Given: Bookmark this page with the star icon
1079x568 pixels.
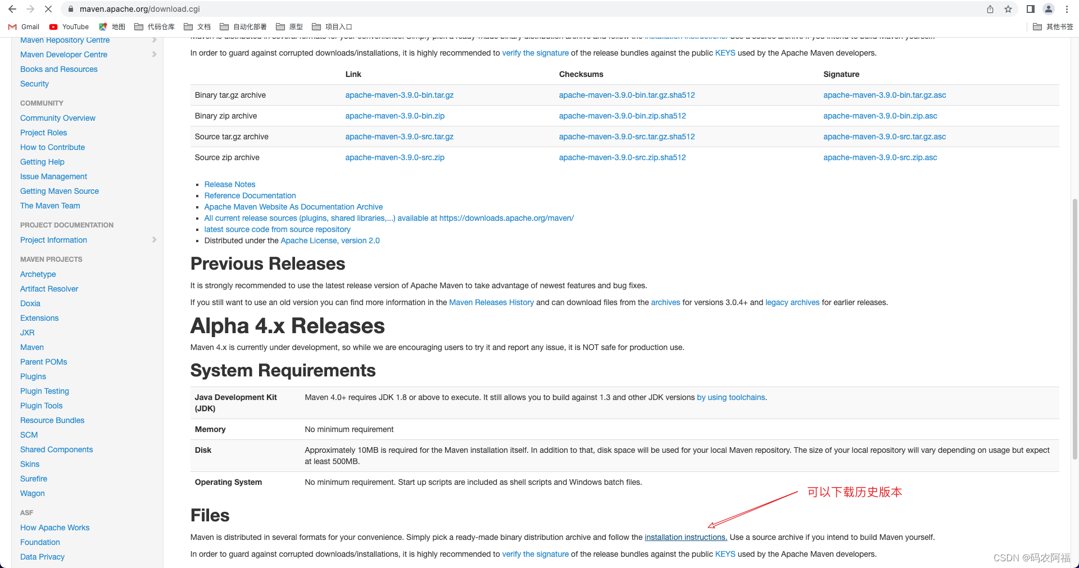Looking at the screenshot, I should click(1008, 9).
